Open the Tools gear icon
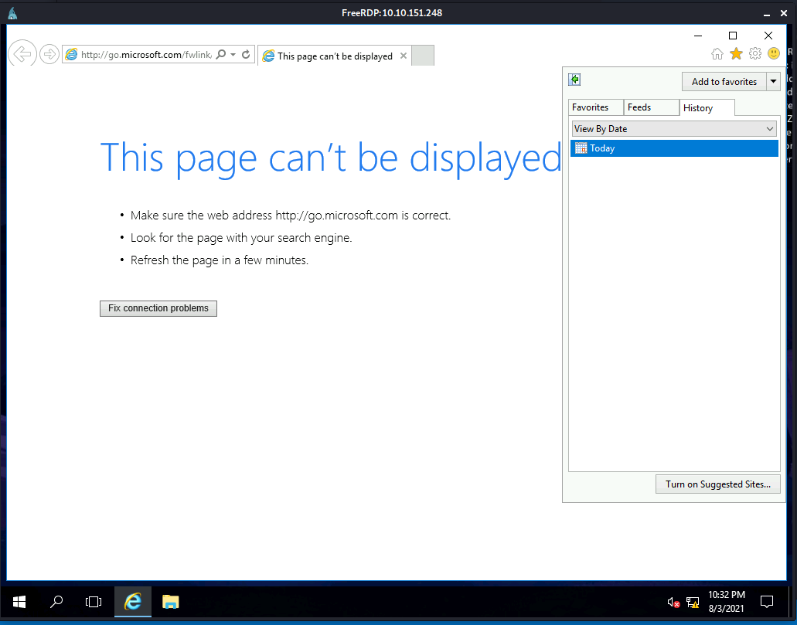 (755, 53)
